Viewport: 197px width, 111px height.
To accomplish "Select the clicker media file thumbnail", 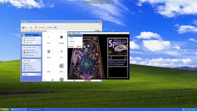I will (62, 66).
